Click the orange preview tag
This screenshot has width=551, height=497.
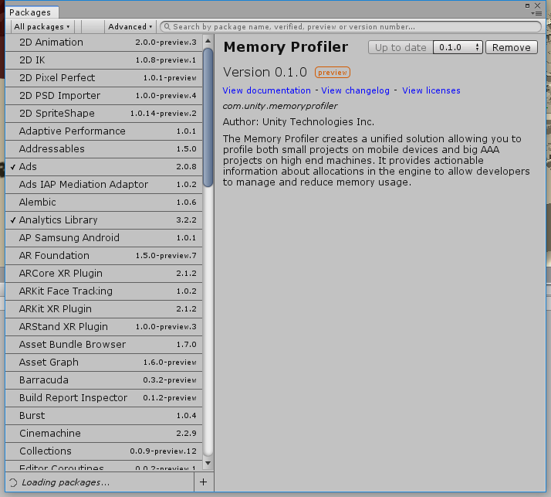(333, 72)
